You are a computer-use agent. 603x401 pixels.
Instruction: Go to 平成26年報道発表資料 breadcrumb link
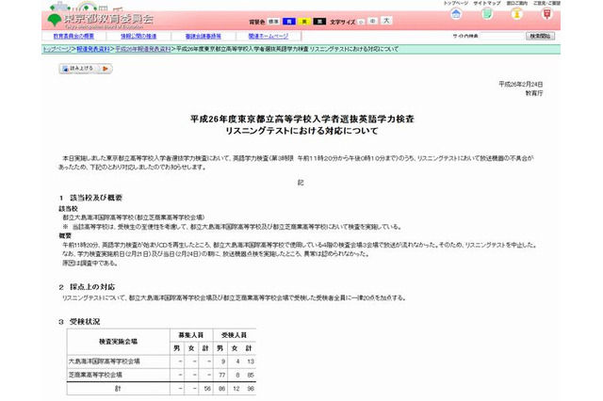click(142, 49)
